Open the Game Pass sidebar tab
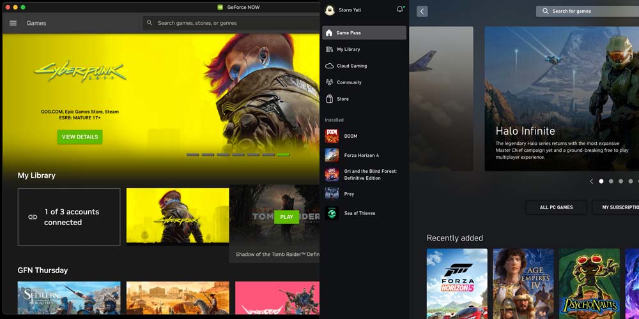Image resolution: width=639 pixels, height=319 pixels. pyautogui.click(x=365, y=33)
